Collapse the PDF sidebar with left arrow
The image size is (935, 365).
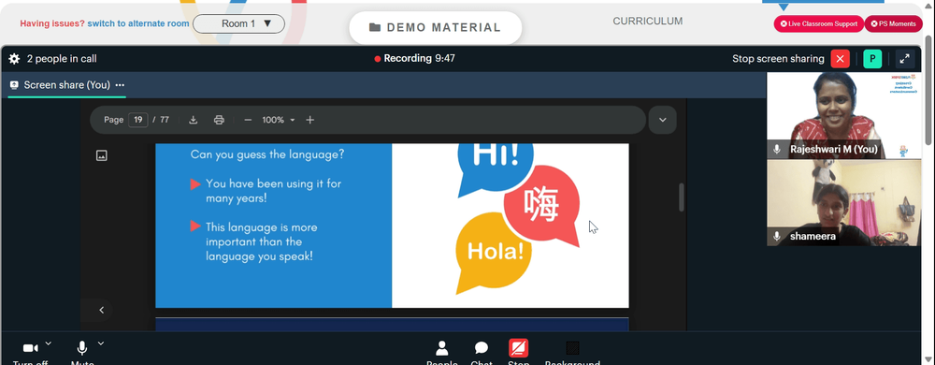point(101,310)
